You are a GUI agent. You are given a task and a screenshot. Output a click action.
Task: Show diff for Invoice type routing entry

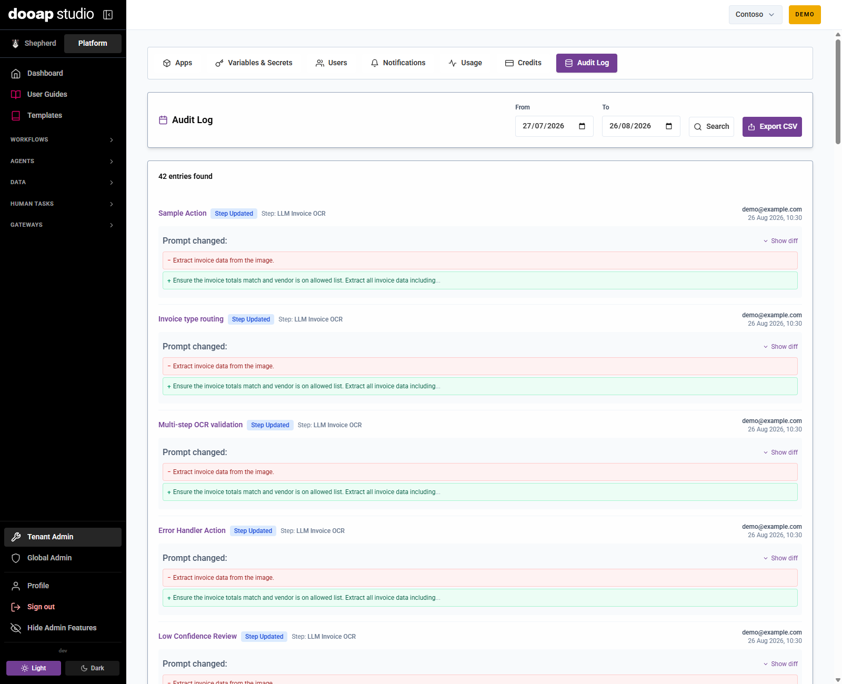(780, 347)
